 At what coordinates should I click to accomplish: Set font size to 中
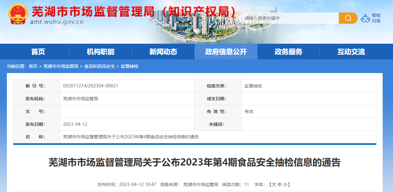[280, 185]
